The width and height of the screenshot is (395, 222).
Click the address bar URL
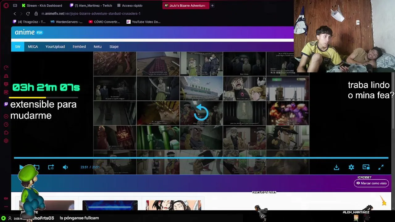tap(91, 14)
